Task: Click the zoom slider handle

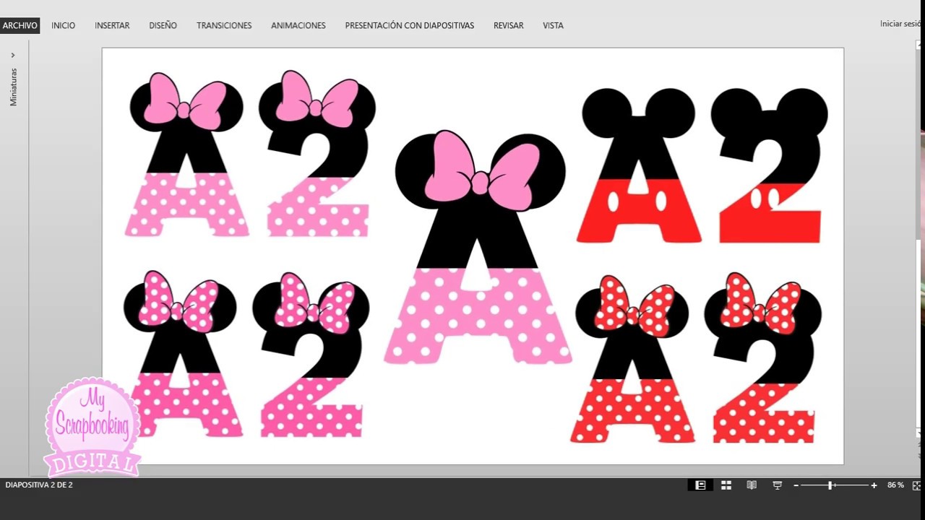Action: [x=830, y=485]
